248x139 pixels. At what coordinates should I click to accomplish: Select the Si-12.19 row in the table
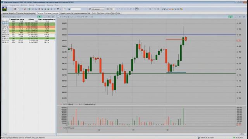[x=28, y=23]
